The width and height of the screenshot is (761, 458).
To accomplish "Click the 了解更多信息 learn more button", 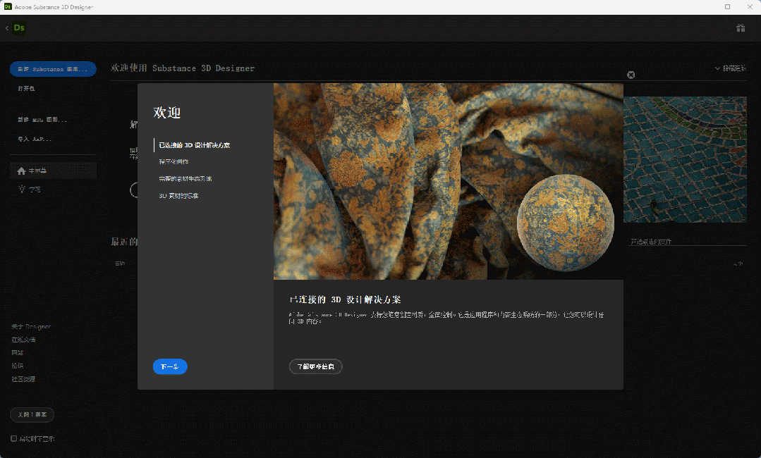I will pyautogui.click(x=315, y=366).
